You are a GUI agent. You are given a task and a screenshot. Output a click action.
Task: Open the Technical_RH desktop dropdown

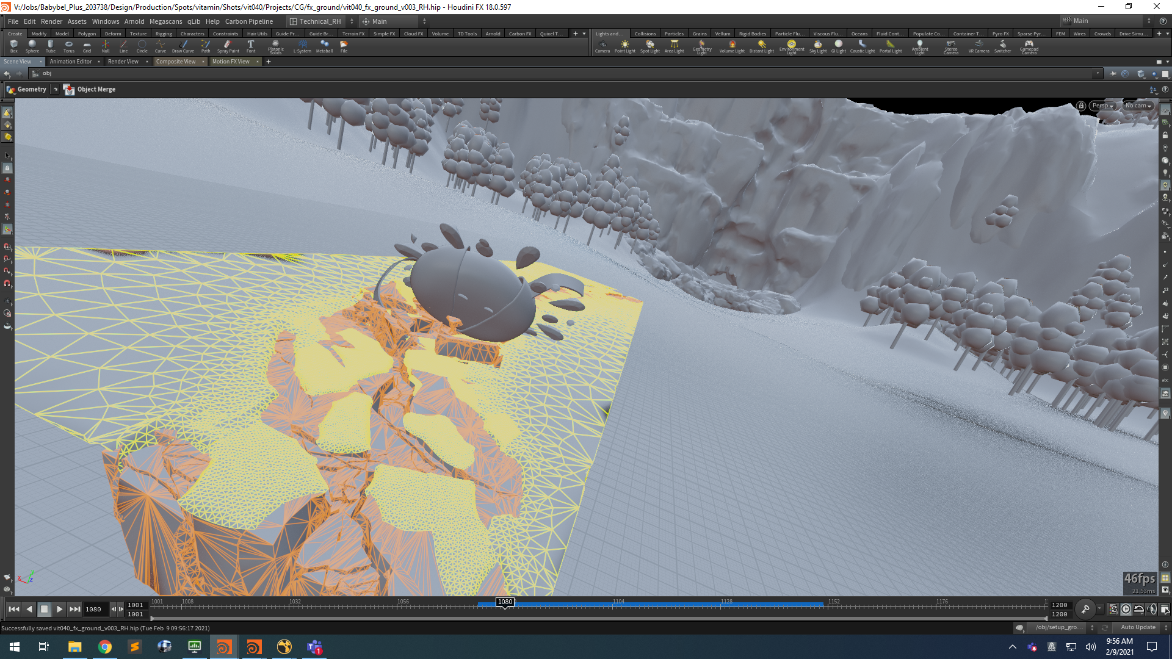click(x=320, y=21)
